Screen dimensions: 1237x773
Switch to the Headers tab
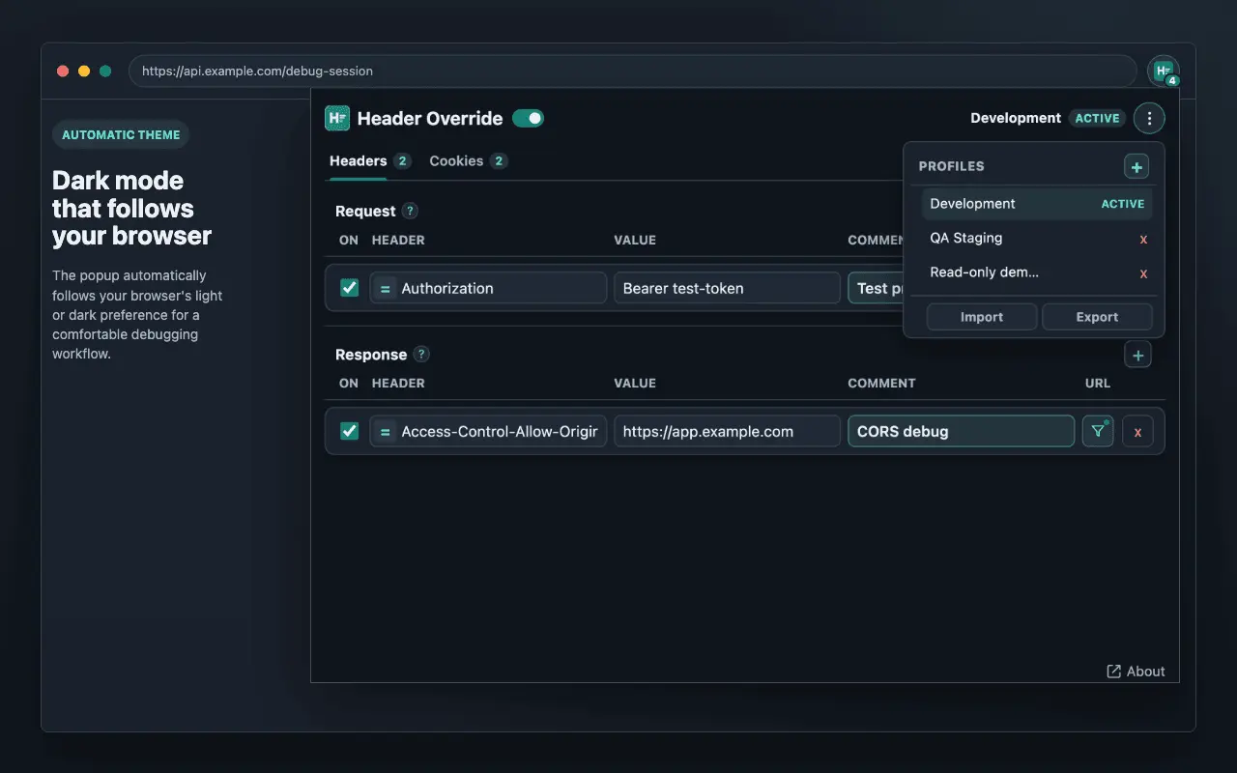(370, 161)
